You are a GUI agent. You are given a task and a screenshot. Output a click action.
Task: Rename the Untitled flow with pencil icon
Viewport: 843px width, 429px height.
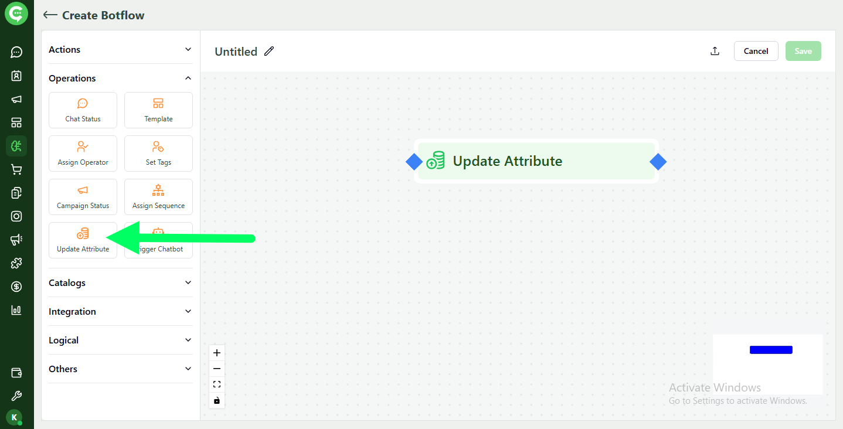(x=268, y=51)
